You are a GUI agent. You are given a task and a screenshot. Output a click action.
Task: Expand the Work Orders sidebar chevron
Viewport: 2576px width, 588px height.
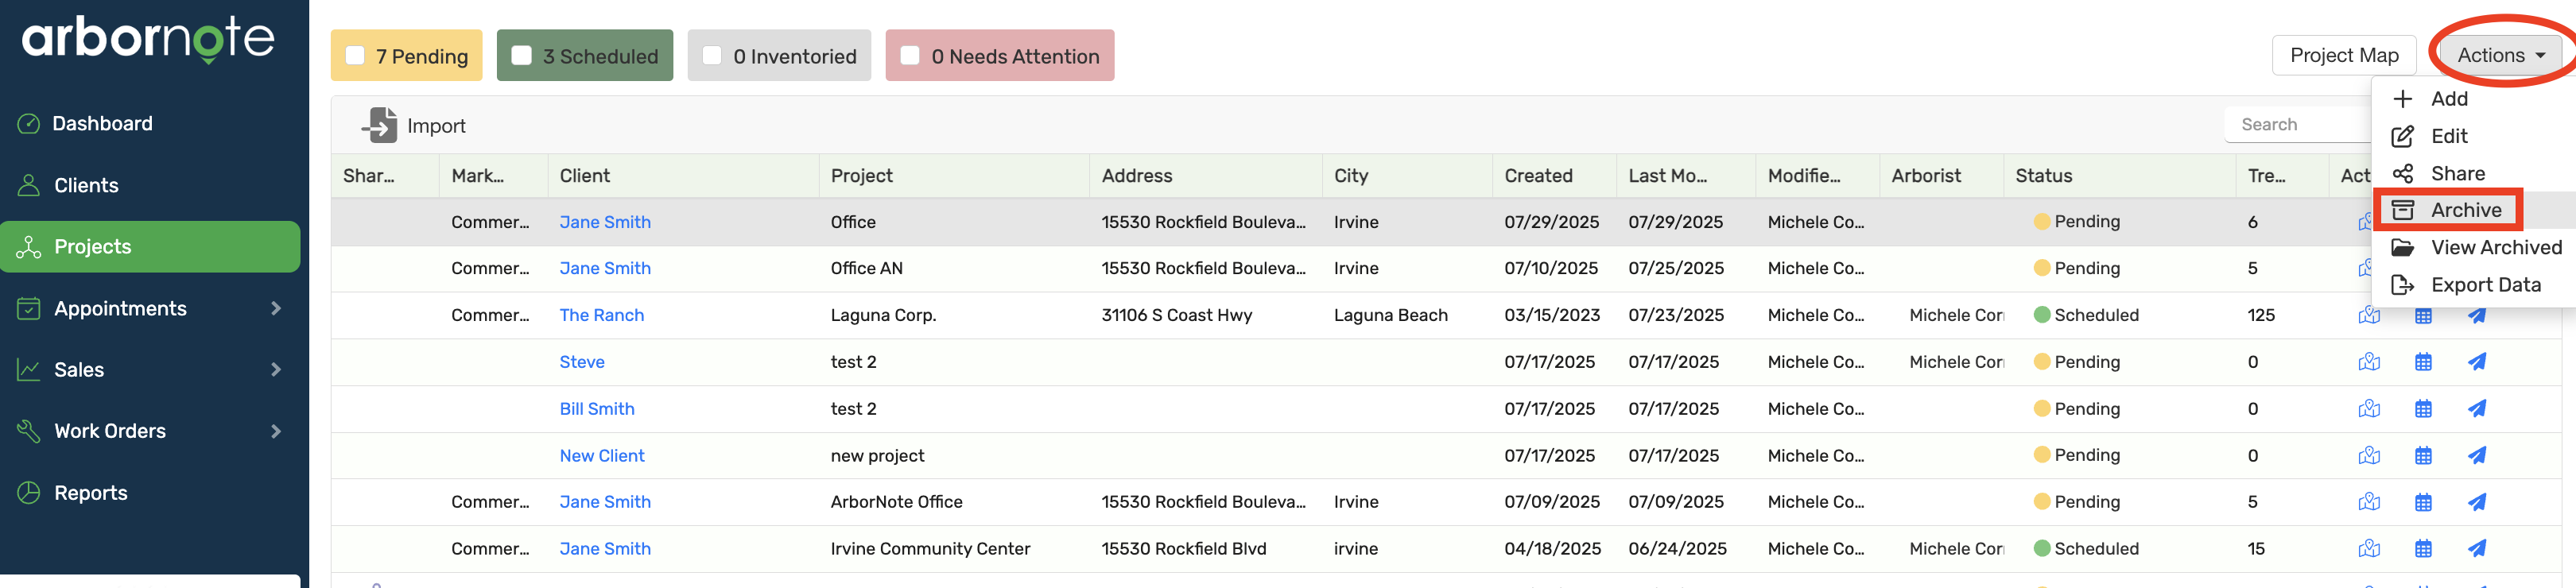(276, 432)
